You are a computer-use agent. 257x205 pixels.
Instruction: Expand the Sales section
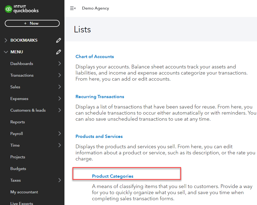60,87
